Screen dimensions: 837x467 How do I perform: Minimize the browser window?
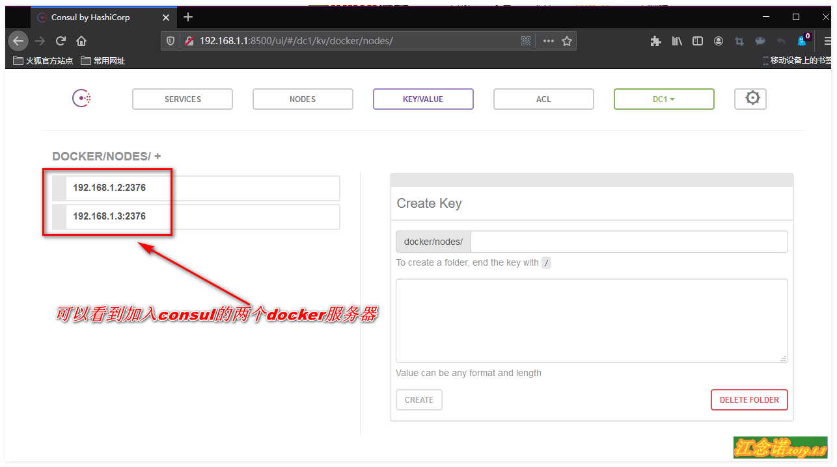coord(765,17)
